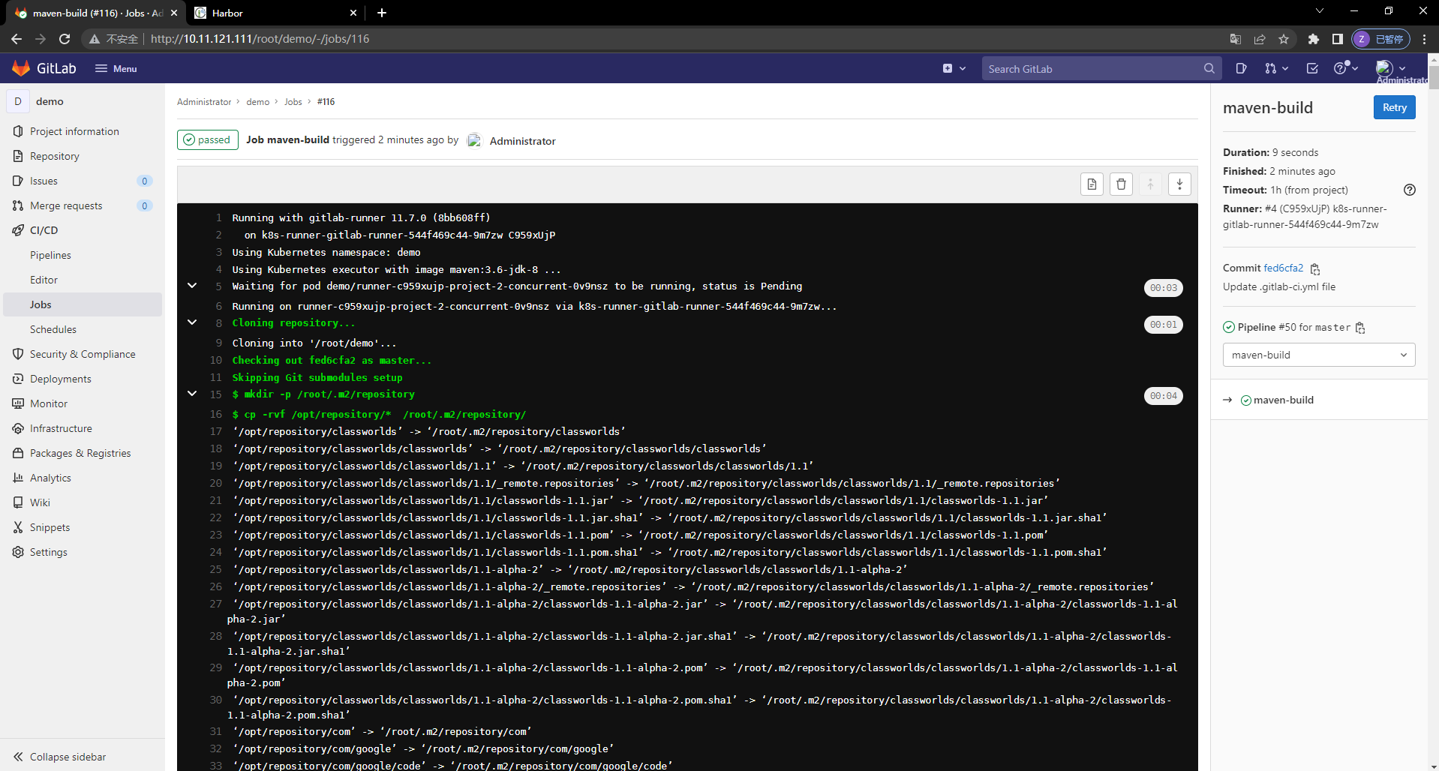Focus the Search GitLab field
This screenshot has height=771, width=1439.
(x=1101, y=68)
